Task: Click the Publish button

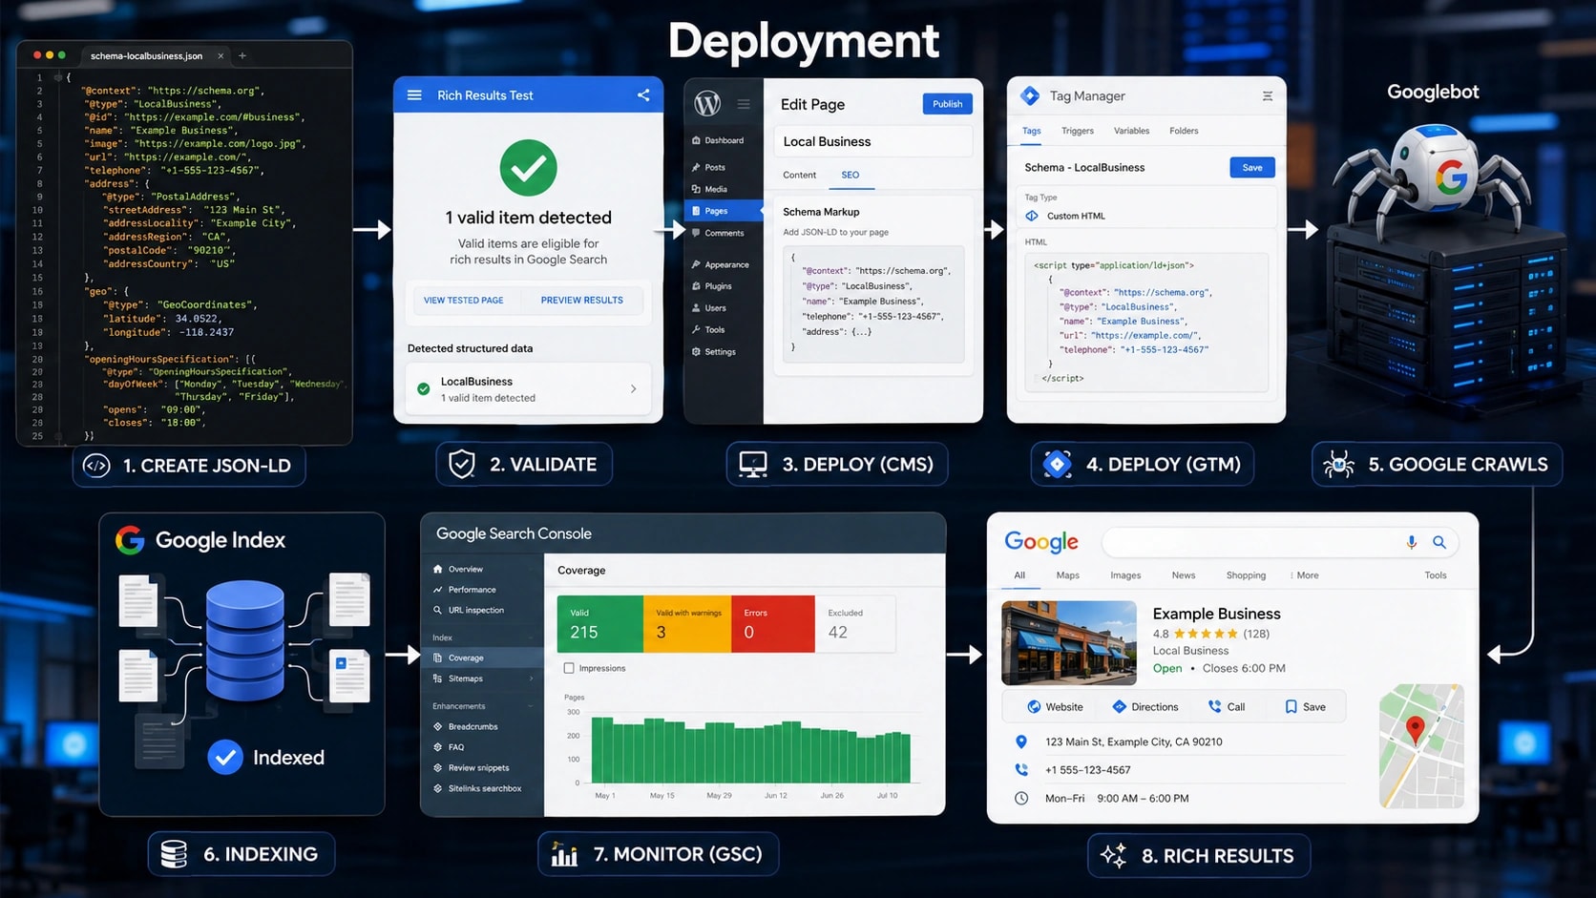Action: (x=947, y=104)
